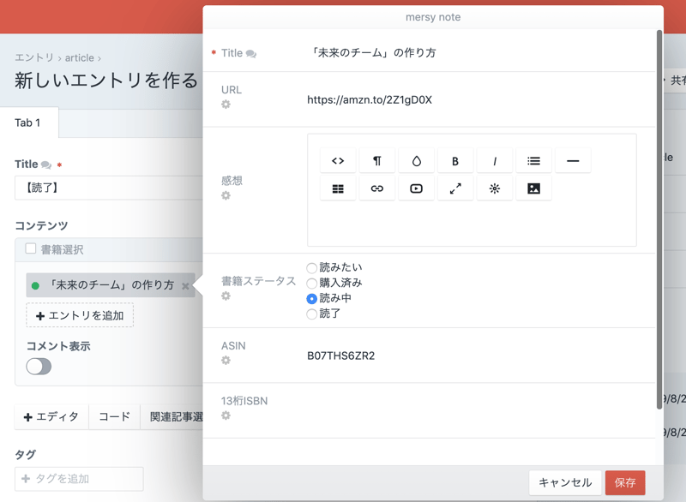Select the 読みたい radio option
686x502 pixels.
click(x=312, y=268)
